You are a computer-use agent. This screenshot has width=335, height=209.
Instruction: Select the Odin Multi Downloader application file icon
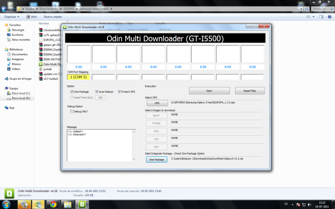click(x=41, y=64)
